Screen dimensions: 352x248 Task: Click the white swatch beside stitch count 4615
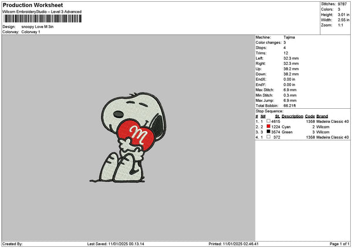click(x=268, y=121)
